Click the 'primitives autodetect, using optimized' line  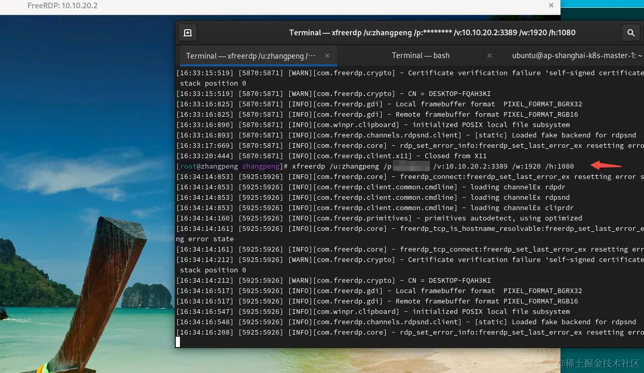point(379,218)
